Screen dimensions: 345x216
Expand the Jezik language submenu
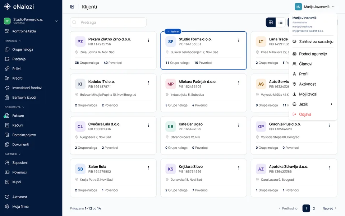312,104
